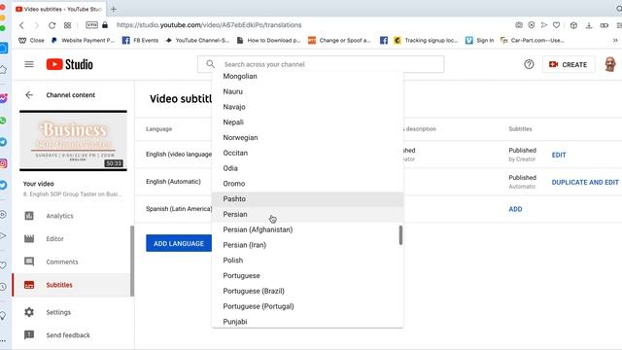Image resolution: width=622 pixels, height=350 pixels.
Task: Select Odia from language list
Action: point(307,168)
